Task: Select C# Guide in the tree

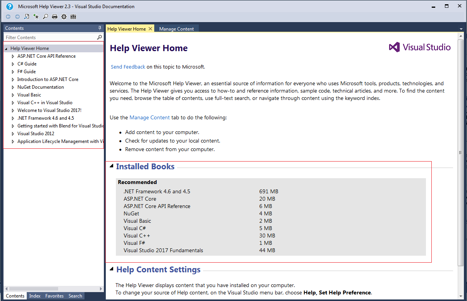Action: (x=27, y=64)
